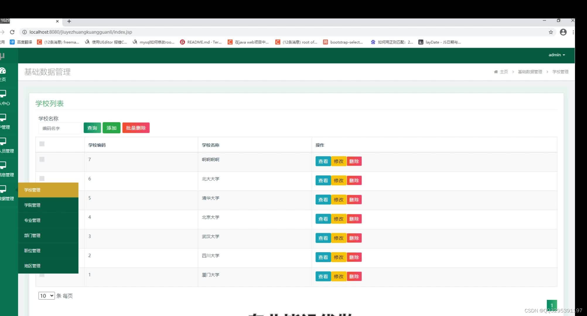
Task: Open the 信息管理 sidebar monitor icon
Action: pyautogui.click(x=3, y=165)
